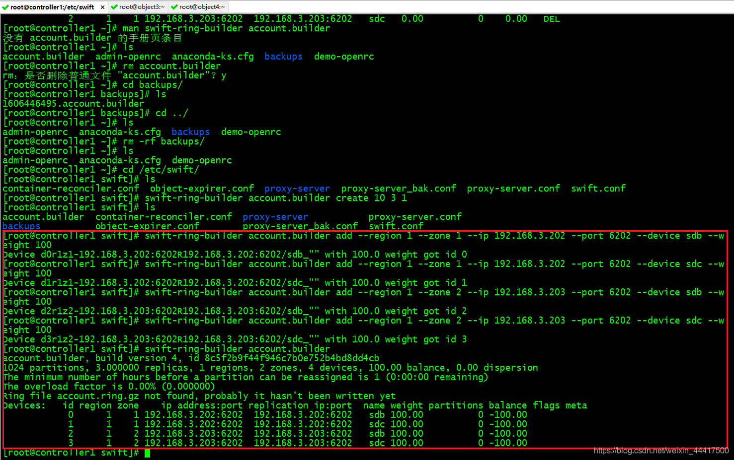The height and width of the screenshot is (460, 734).
Task: Click the 'rm -rf backups/' command text
Action: coord(164,141)
